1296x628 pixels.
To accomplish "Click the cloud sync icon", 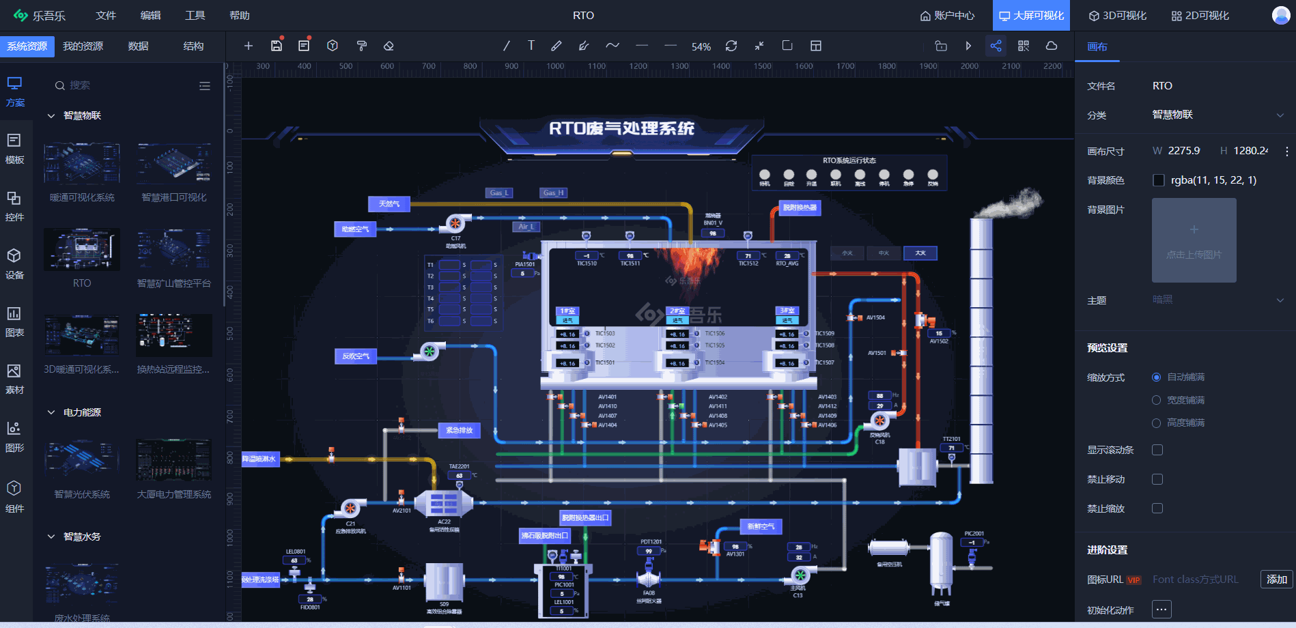I will coord(1051,46).
